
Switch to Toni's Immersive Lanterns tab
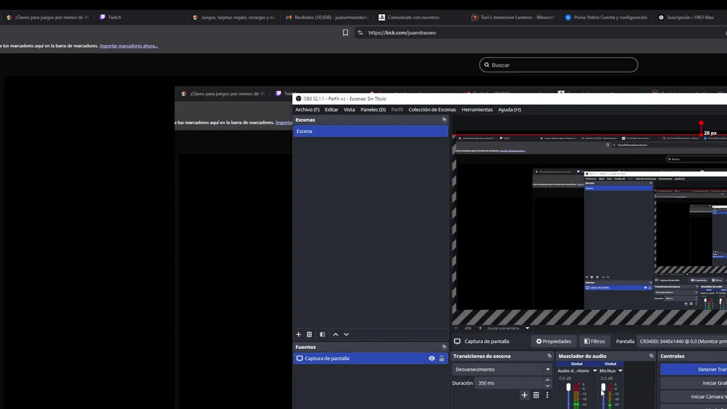click(x=513, y=18)
